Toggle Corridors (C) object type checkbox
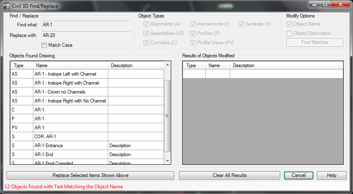 click(x=146, y=43)
